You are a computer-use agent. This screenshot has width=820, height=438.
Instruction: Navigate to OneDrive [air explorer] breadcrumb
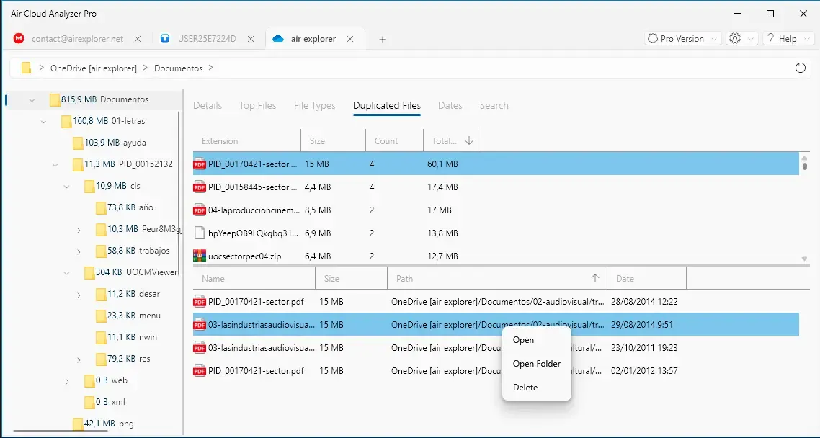pos(94,68)
